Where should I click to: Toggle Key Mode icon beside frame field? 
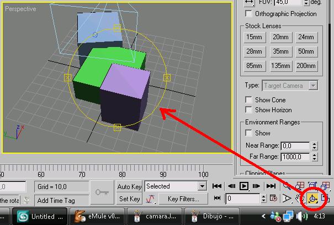click(x=217, y=198)
